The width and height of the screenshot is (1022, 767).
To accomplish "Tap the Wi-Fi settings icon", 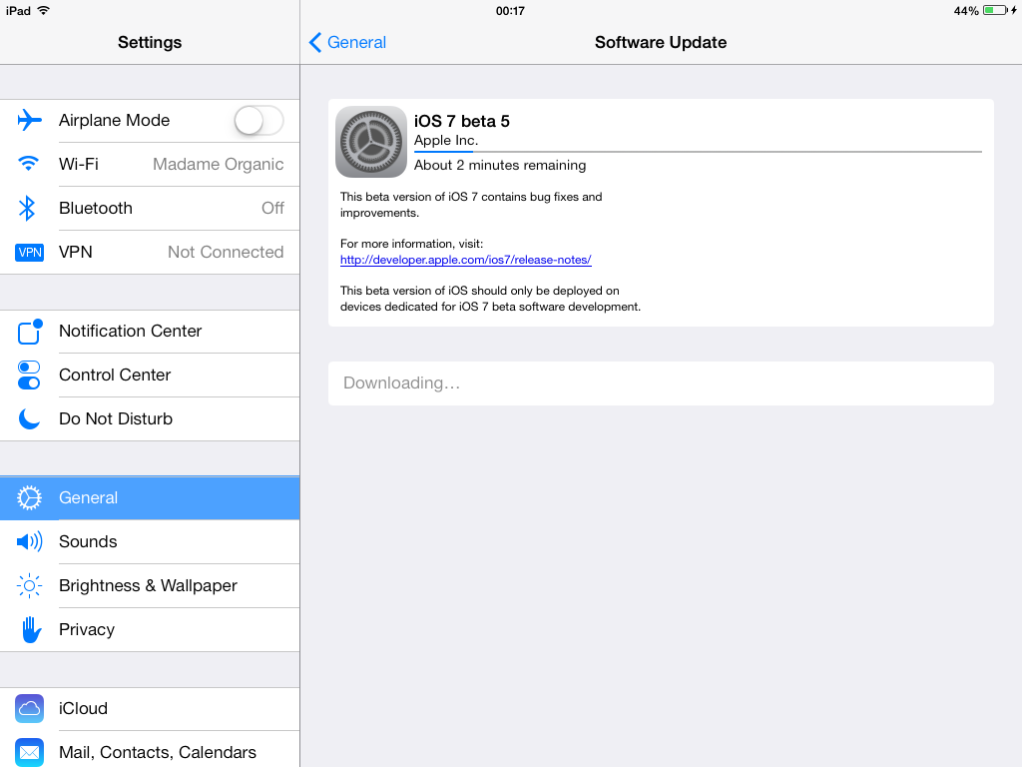I will (x=29, y=163).
